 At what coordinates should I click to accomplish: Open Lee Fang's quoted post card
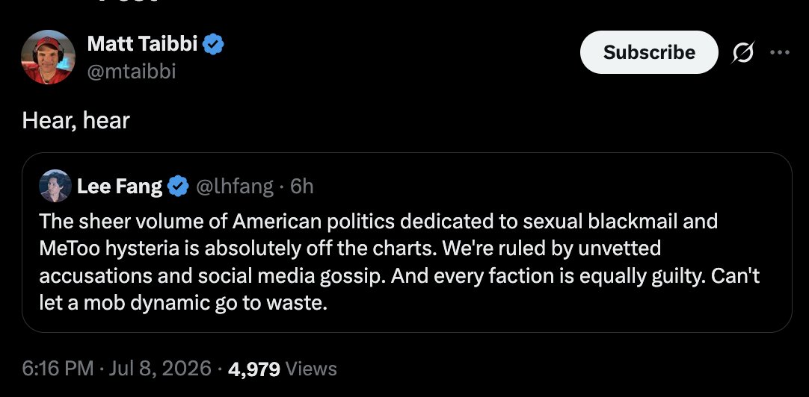click(407, 243)
